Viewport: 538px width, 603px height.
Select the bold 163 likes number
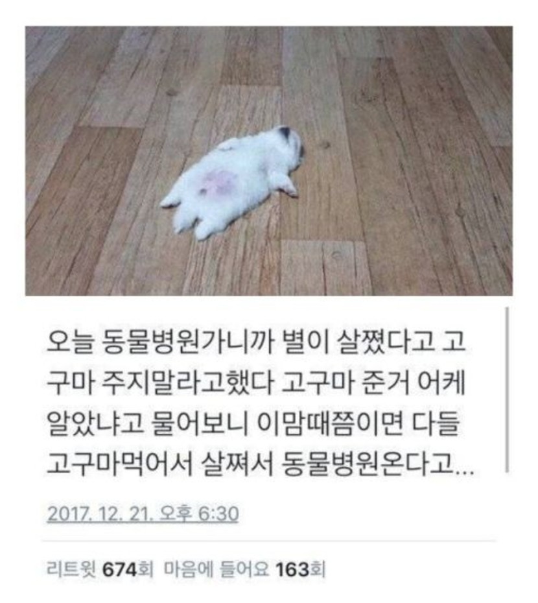(292, 569)
